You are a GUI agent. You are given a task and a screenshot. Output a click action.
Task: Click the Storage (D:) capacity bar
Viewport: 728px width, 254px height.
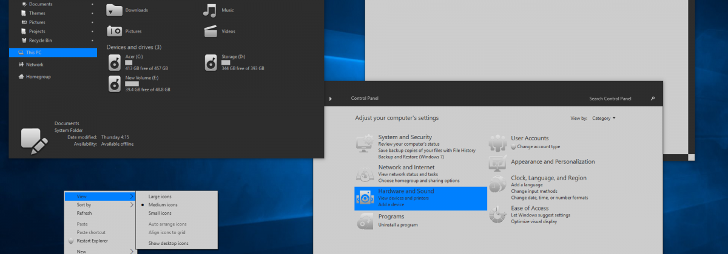pyautogui.click(x=226, y=62)
